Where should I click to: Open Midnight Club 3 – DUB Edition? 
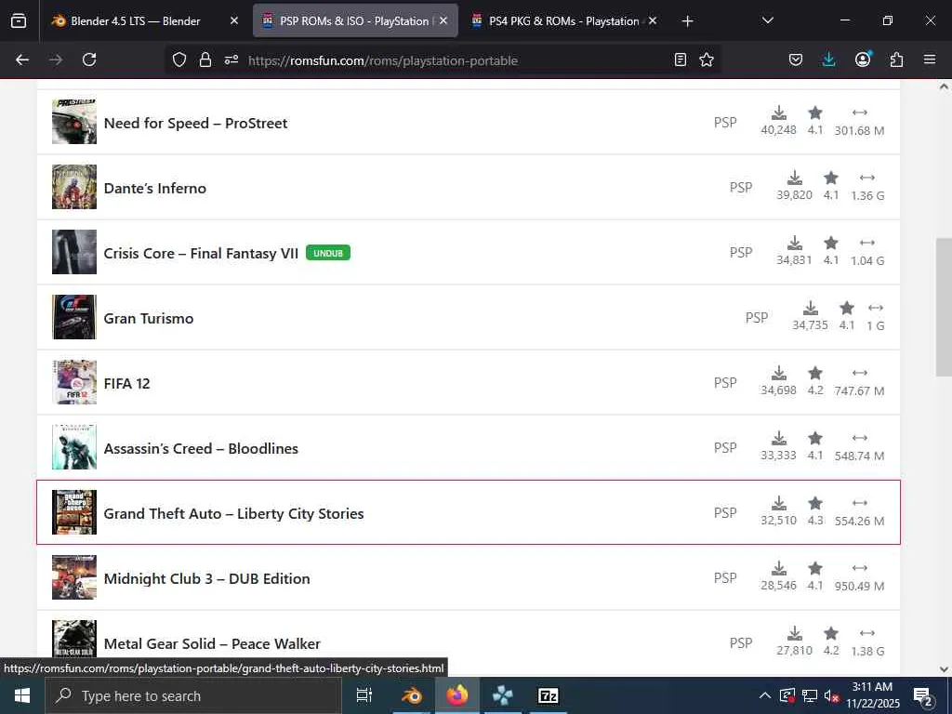point(207,578)
